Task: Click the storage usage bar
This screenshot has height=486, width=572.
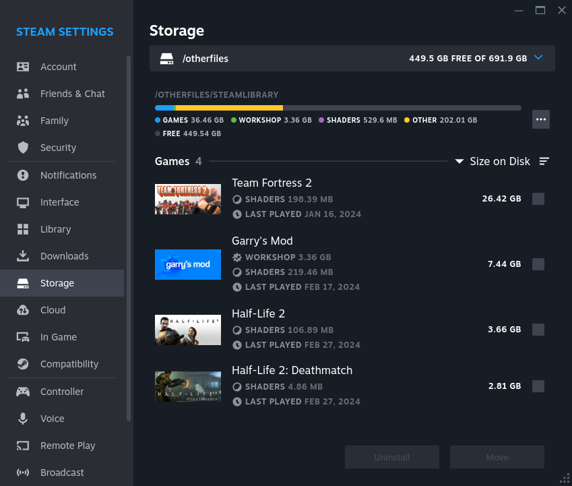Action: point(338,108)
